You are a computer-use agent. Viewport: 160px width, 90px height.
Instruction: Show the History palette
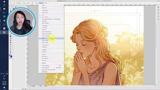point(51,54)
